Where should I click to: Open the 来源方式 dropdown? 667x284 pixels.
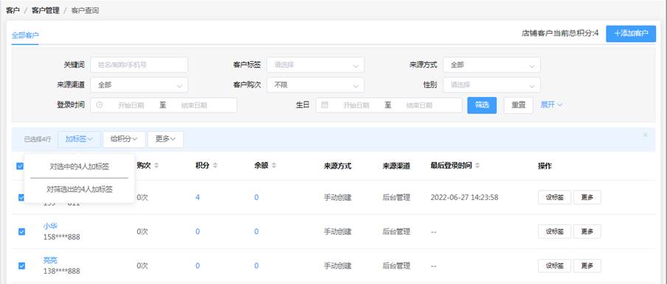pyautogui.click(x=491, y=65)
